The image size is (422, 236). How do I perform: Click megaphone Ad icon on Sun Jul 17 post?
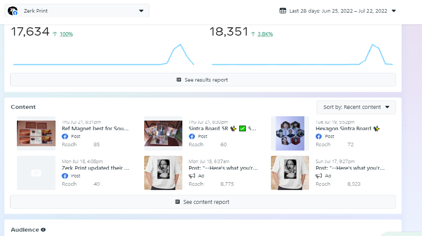pos(319,176)
